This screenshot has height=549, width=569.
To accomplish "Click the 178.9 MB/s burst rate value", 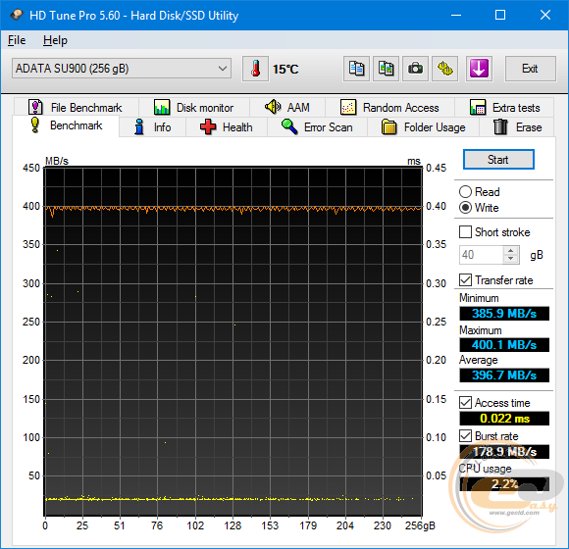I will tap(504, 452).
